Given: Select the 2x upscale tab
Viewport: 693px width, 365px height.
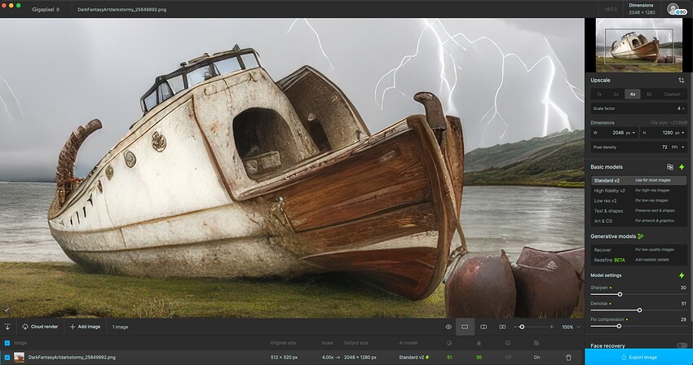Looking at the screenshot, I should tap(616, 95).
